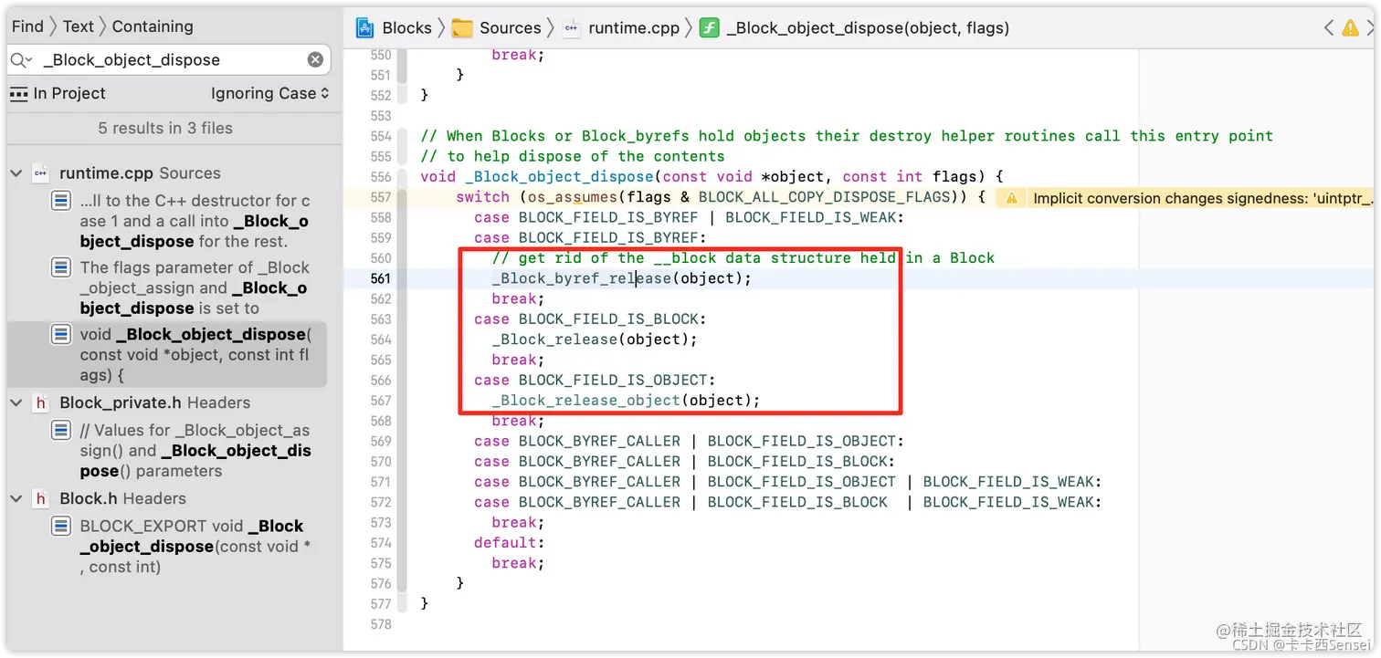Viewport: 1381px width, 658px height.
Task: Click line number 557 in gutter
Action: (x=381, y=197)
